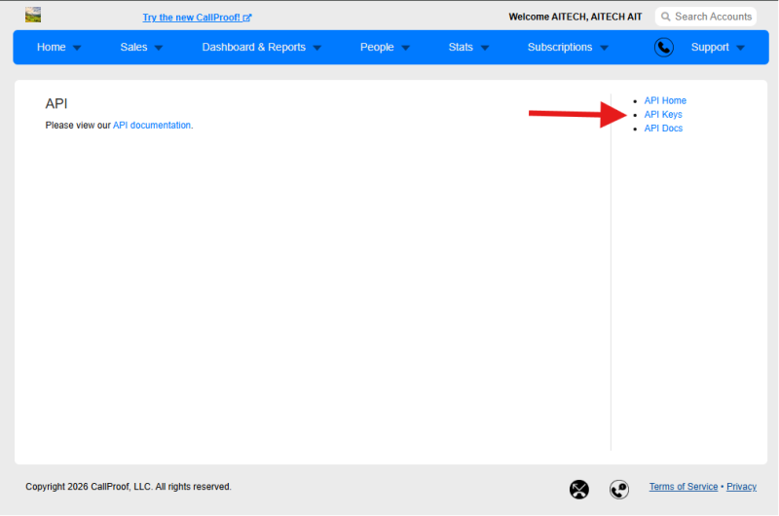This screenshot has height=516, width=779.
Task: Click the phone icon in navigation bar
Action: (664, 48)
